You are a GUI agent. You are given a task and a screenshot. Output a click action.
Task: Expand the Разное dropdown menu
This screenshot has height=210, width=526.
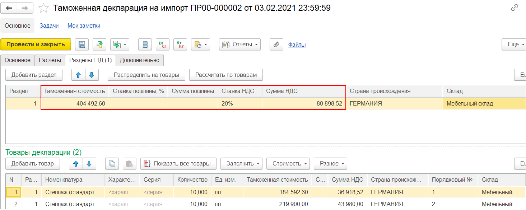(x=330, y=164)
